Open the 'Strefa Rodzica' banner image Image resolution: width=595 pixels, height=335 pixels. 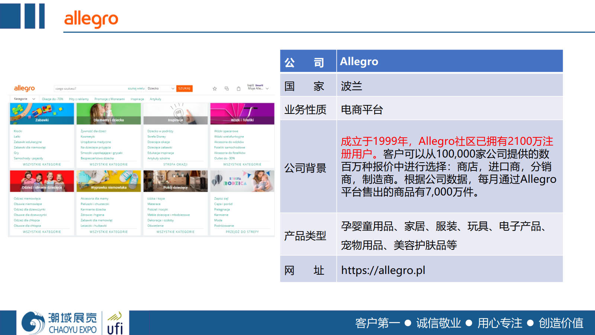[242, 181]
